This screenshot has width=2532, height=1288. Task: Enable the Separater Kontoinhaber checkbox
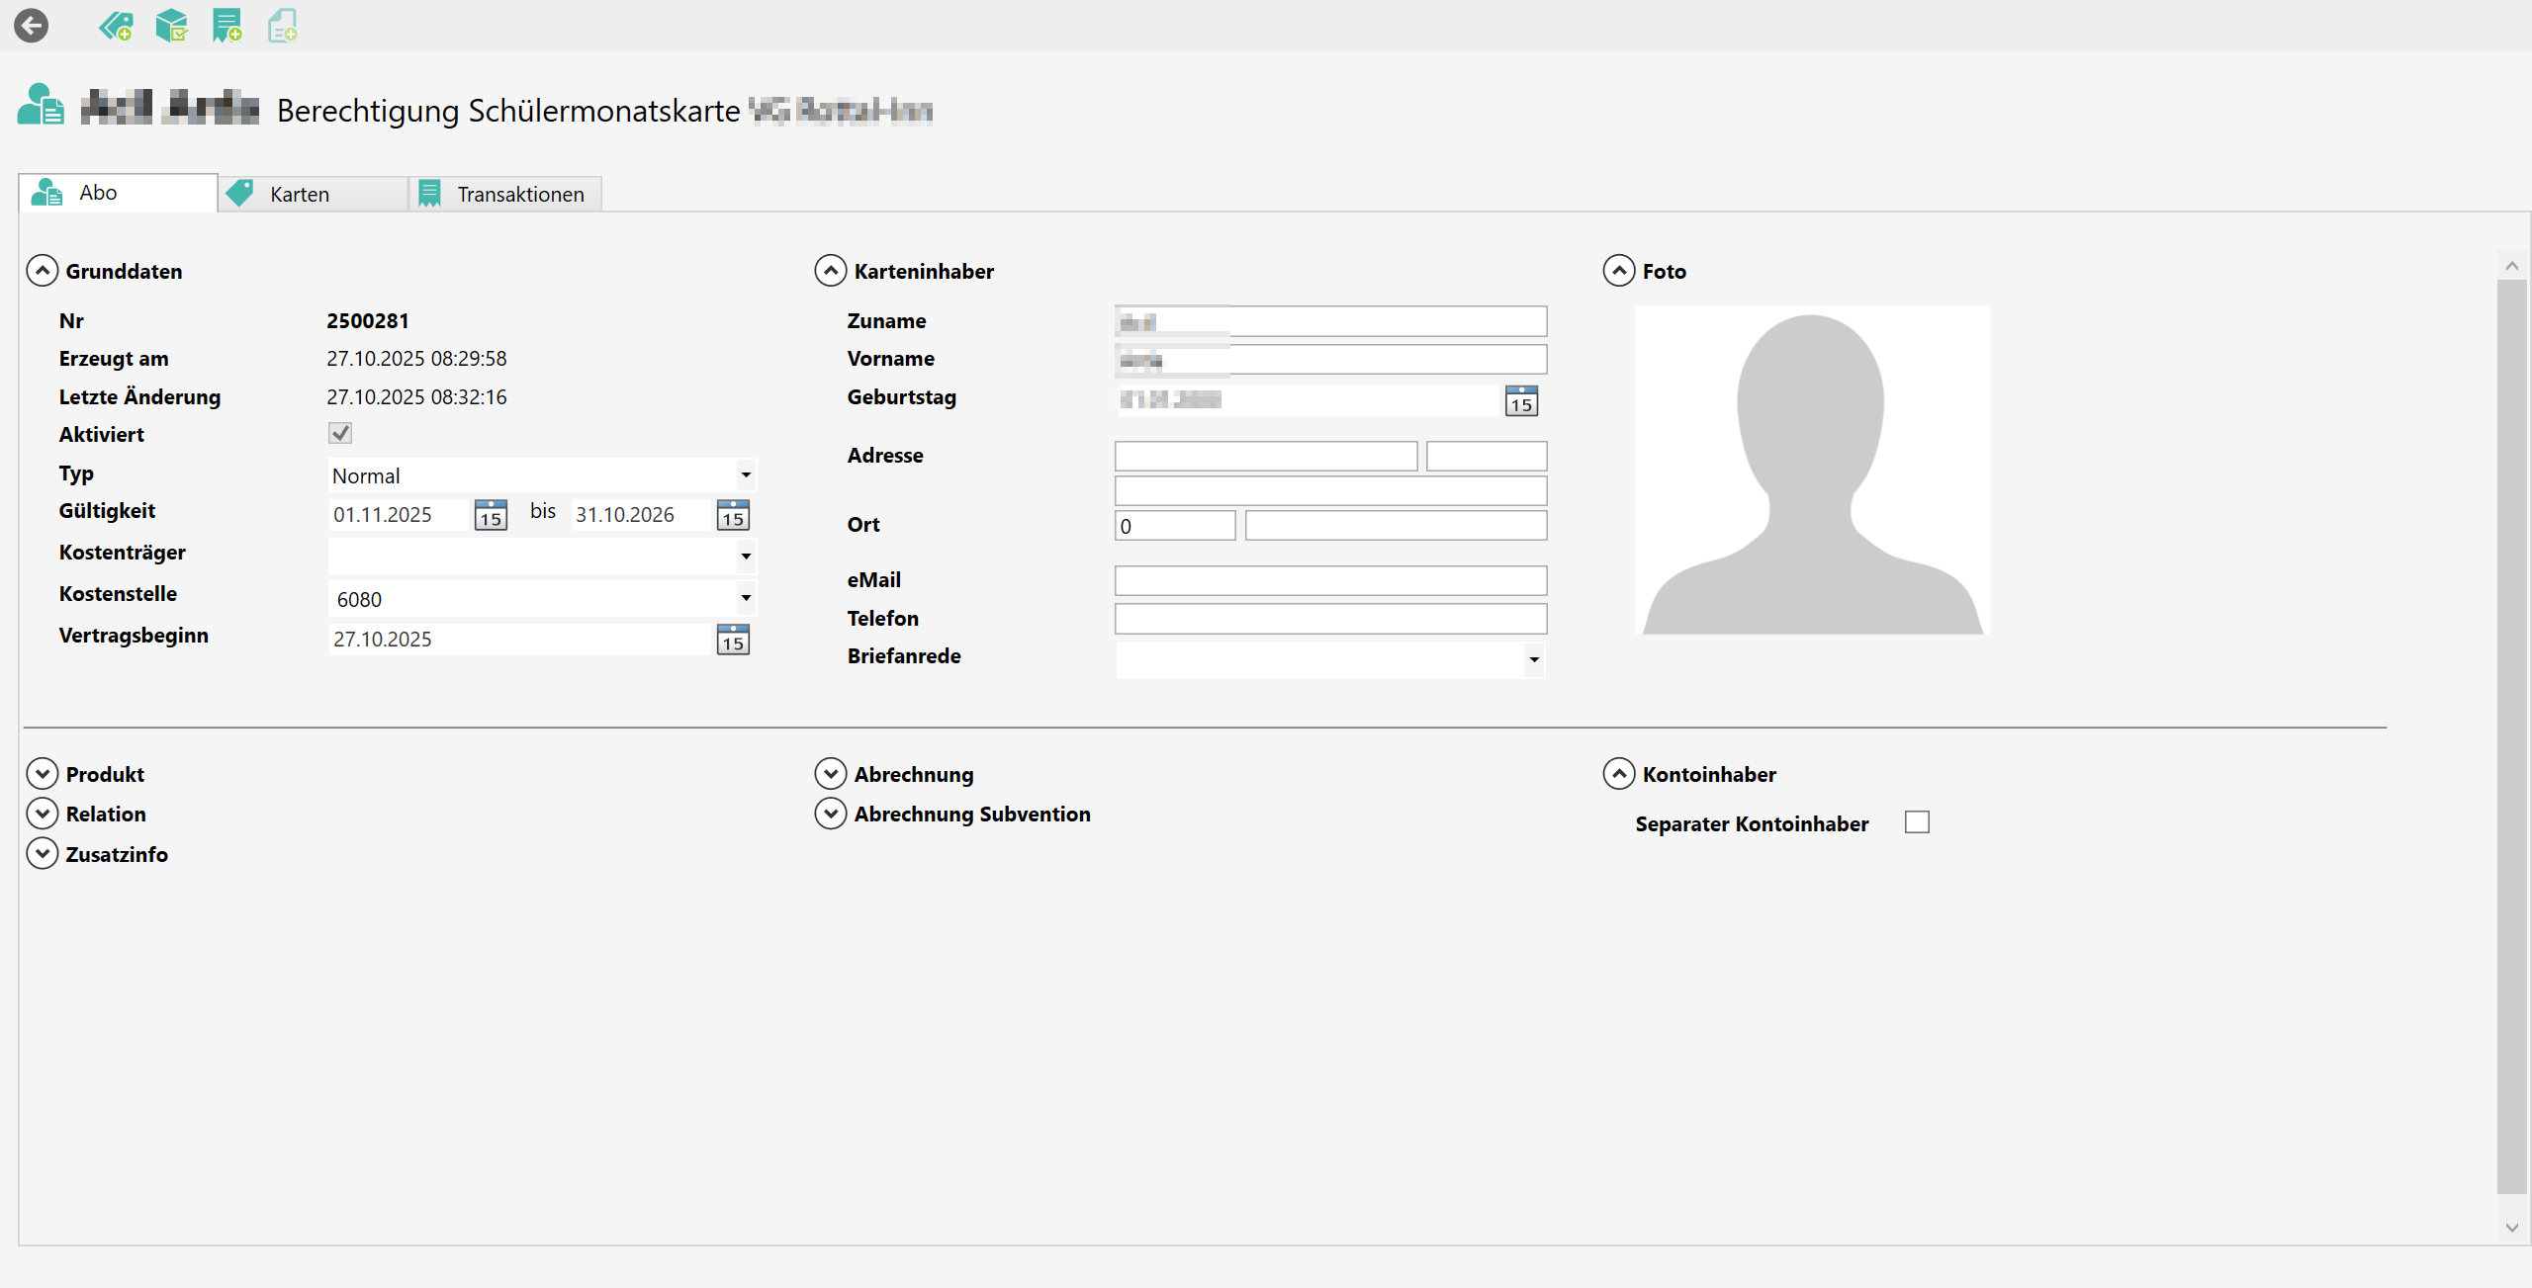1917,822
